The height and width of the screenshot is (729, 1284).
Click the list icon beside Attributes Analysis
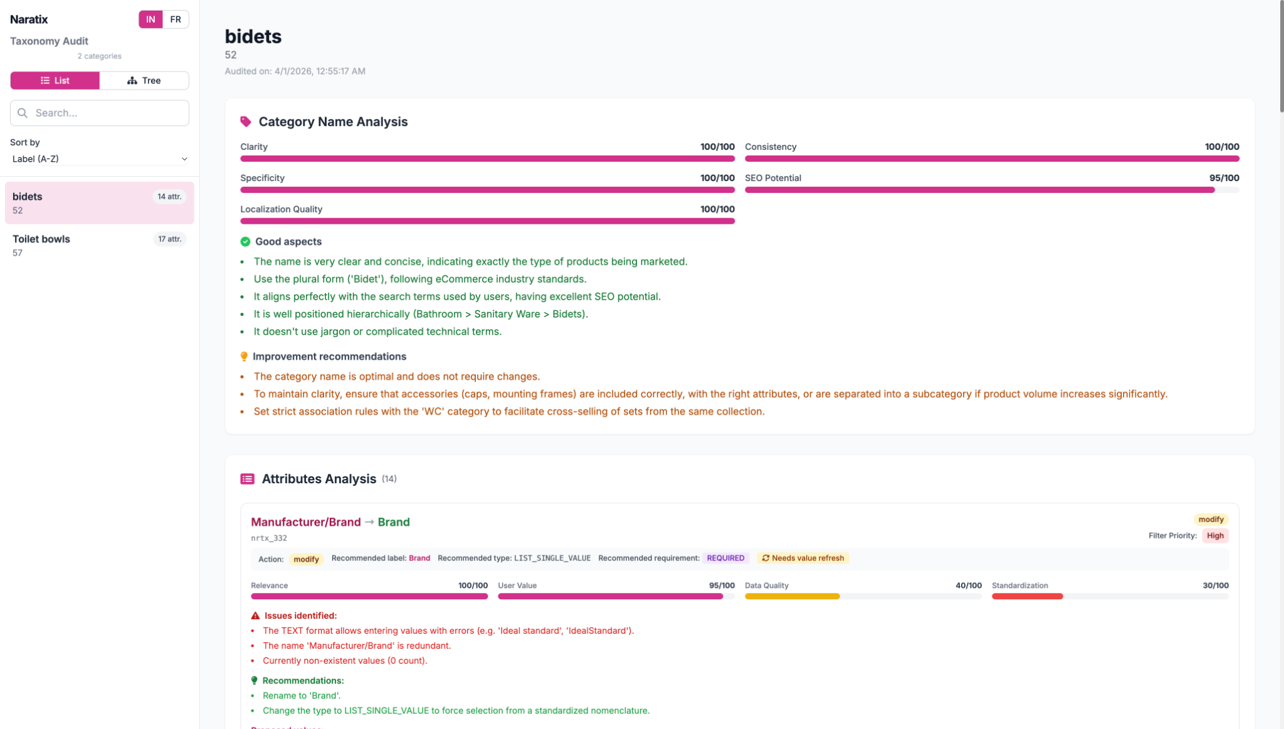coord(247,479)
